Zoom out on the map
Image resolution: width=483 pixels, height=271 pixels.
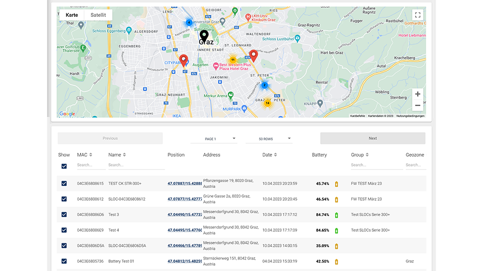pos(418,105)
